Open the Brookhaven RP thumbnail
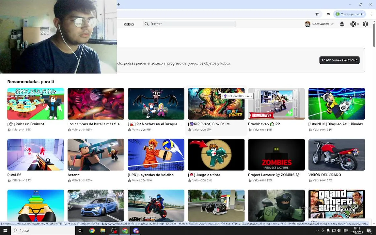The height and width of the screenshot is (235, 376). click(276, 104)
